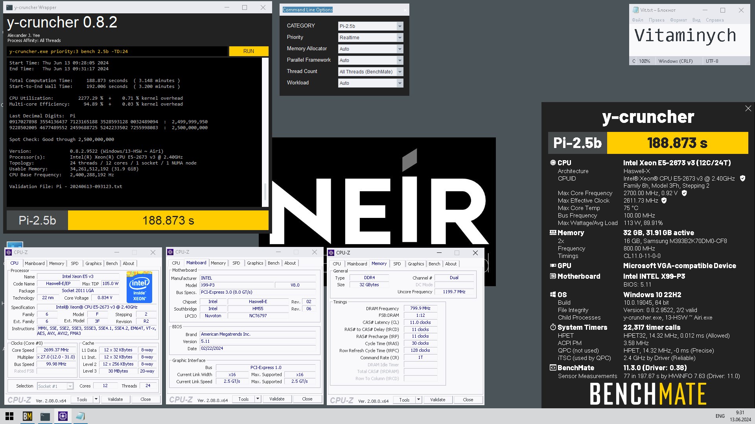Click the y-cruncher command line input field
755x424 pixels.
[x=117, y=51]
